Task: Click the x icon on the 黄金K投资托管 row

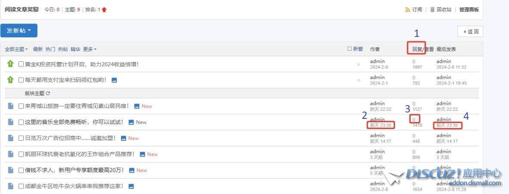Action: coord(359,64)
